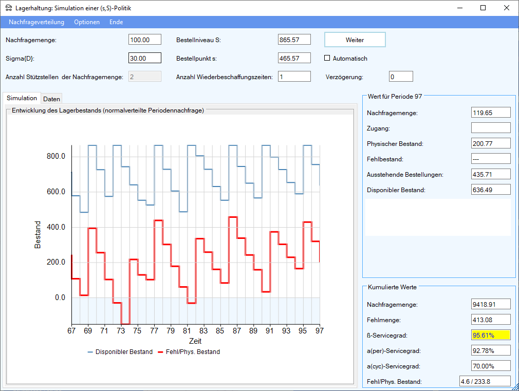Switch to the Daten tab

point(51,99)
